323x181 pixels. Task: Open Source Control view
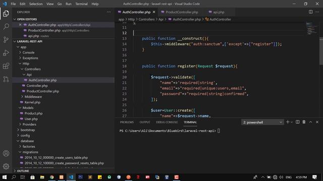6,40
